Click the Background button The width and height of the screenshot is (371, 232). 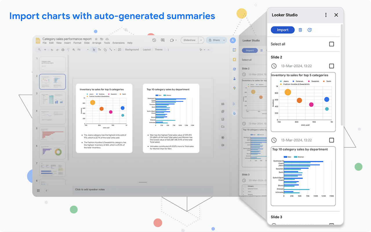132,50
